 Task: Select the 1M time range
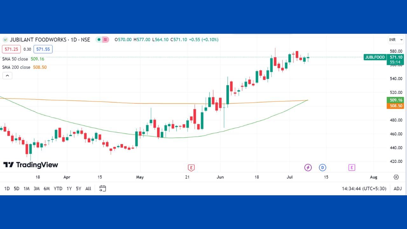coord(26,189)
